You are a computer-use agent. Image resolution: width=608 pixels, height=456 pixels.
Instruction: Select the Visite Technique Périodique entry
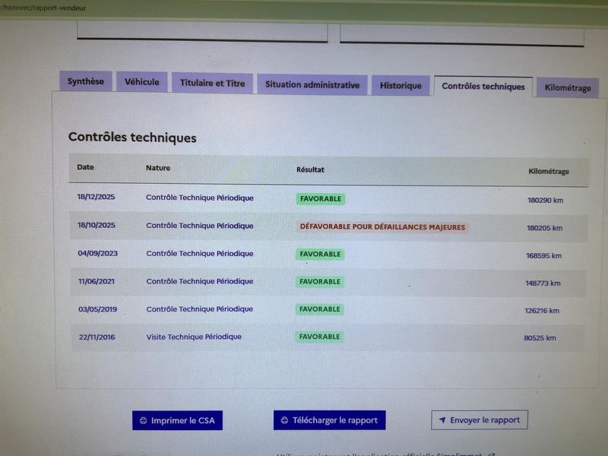(x=194, y=337)
